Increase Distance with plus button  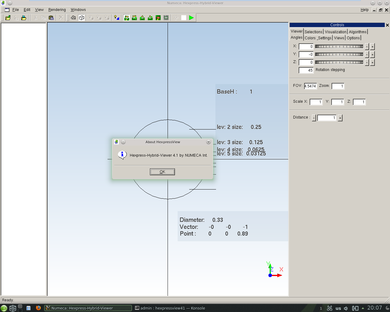[340, 118]
